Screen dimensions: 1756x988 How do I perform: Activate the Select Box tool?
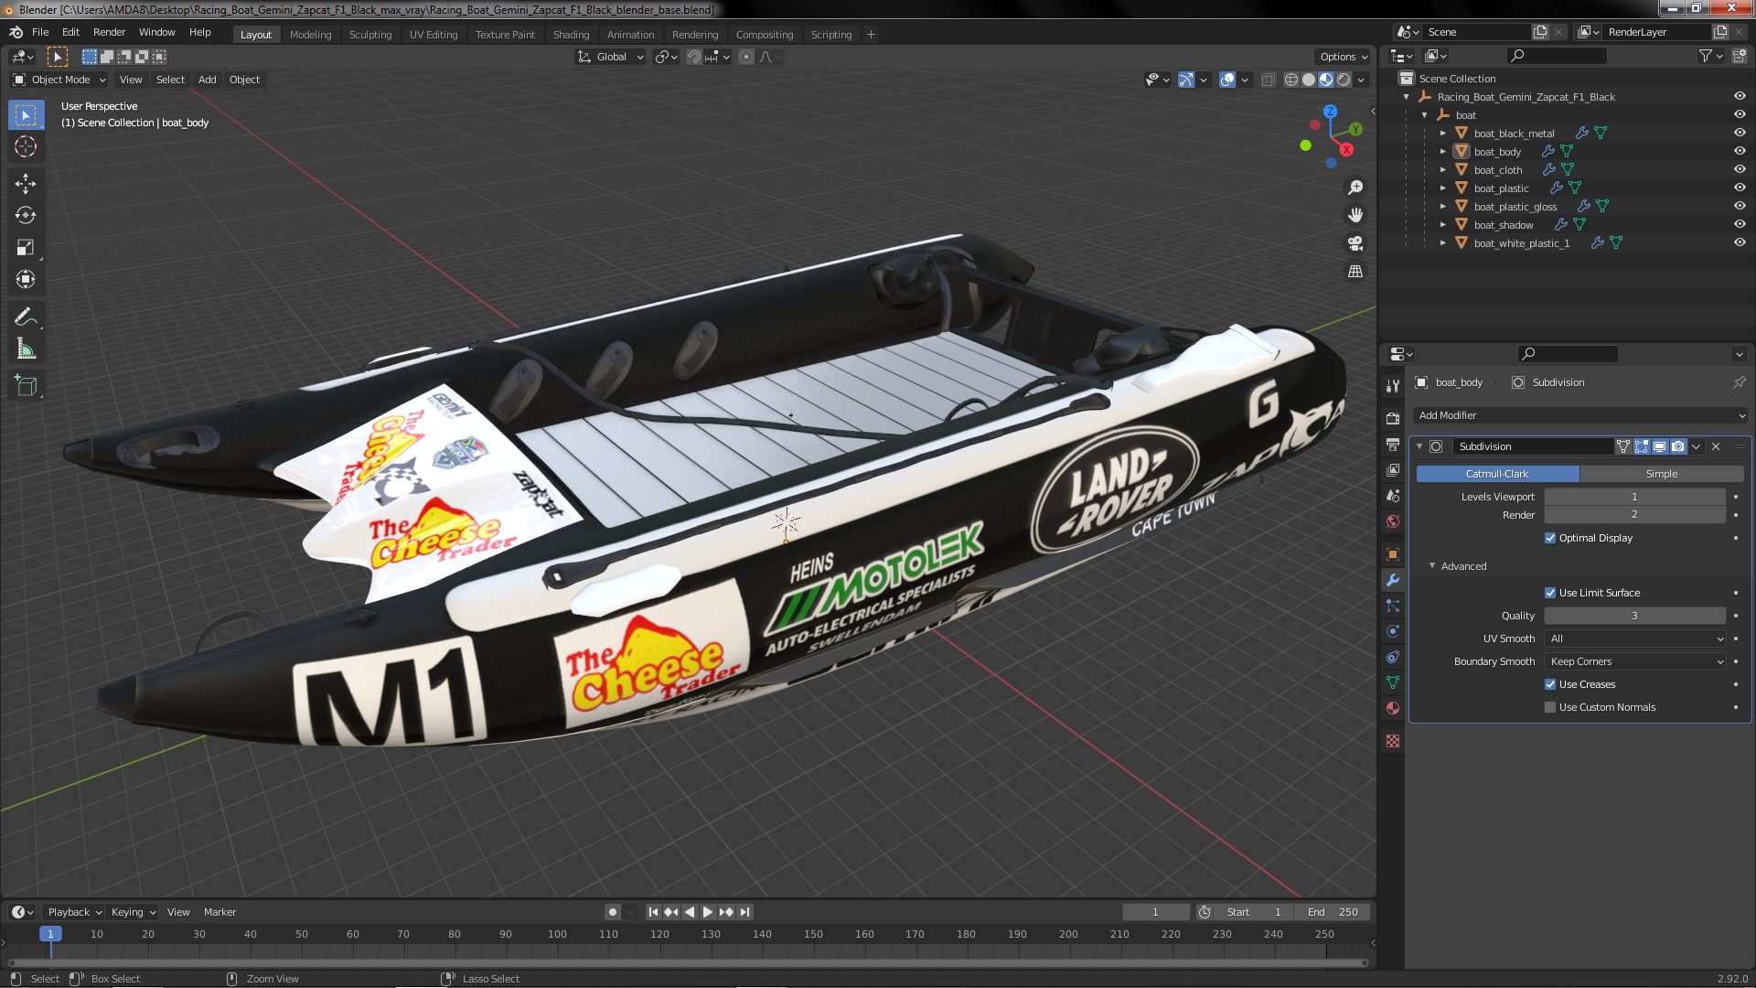pyautogui.click(x=26, y=115)
